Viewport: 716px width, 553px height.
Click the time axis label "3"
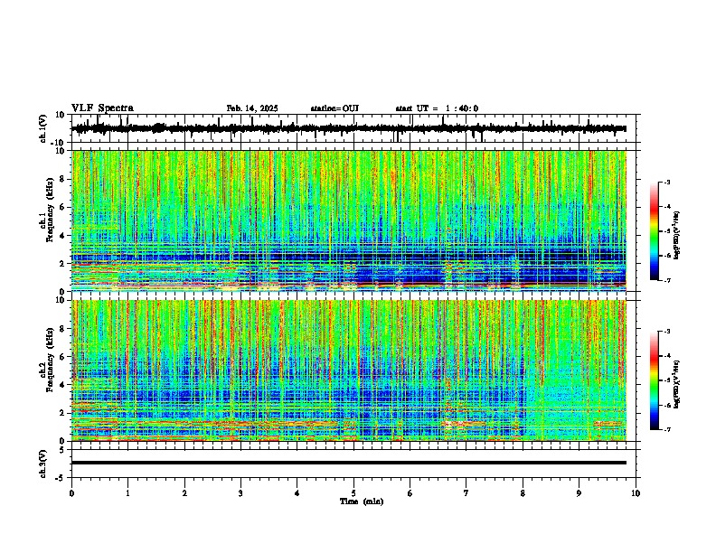(240, 493)
